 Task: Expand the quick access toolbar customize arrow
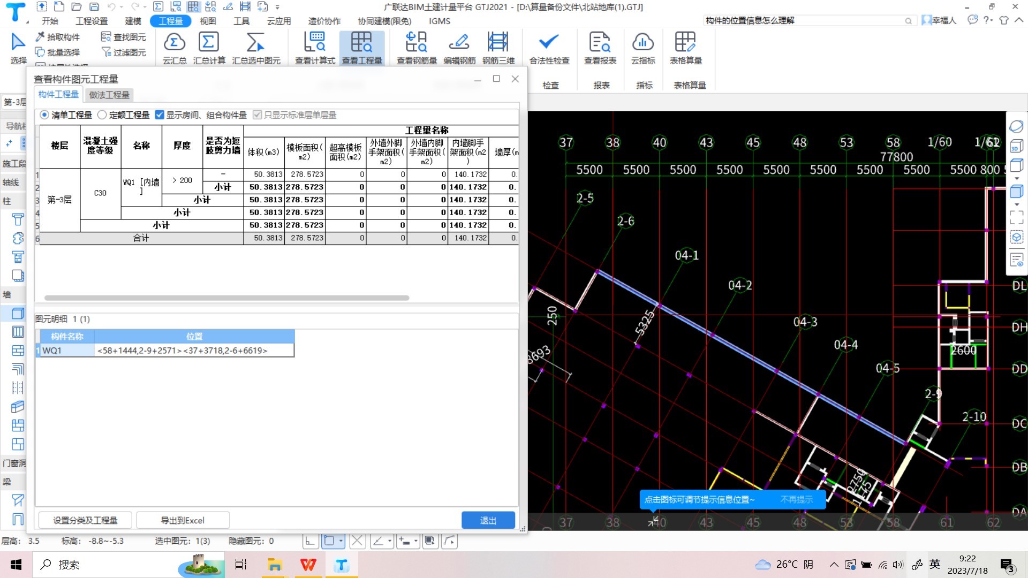pyautogui.click(x=277, y=7)
